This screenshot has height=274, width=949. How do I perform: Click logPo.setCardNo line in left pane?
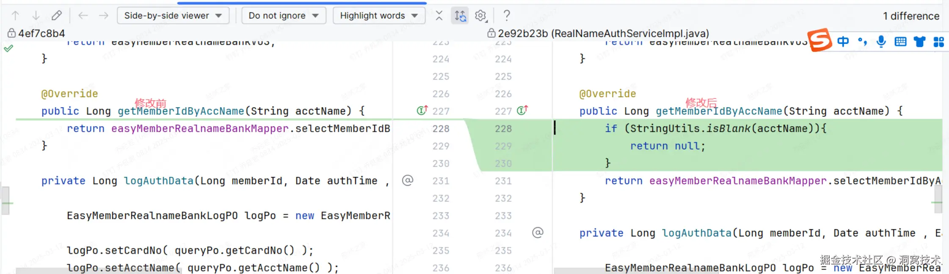tap(190, 250)
